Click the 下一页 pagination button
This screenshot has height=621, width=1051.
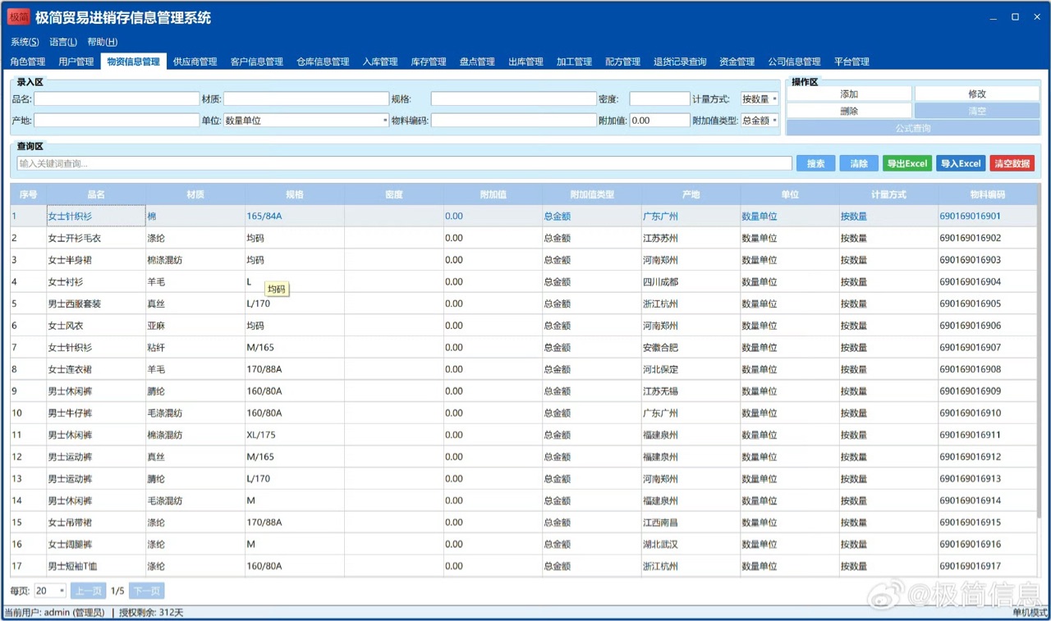[147, 591]
